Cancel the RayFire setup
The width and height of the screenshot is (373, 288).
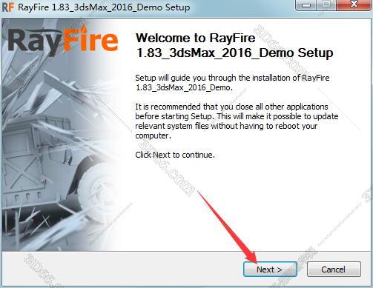click(334, 269)
